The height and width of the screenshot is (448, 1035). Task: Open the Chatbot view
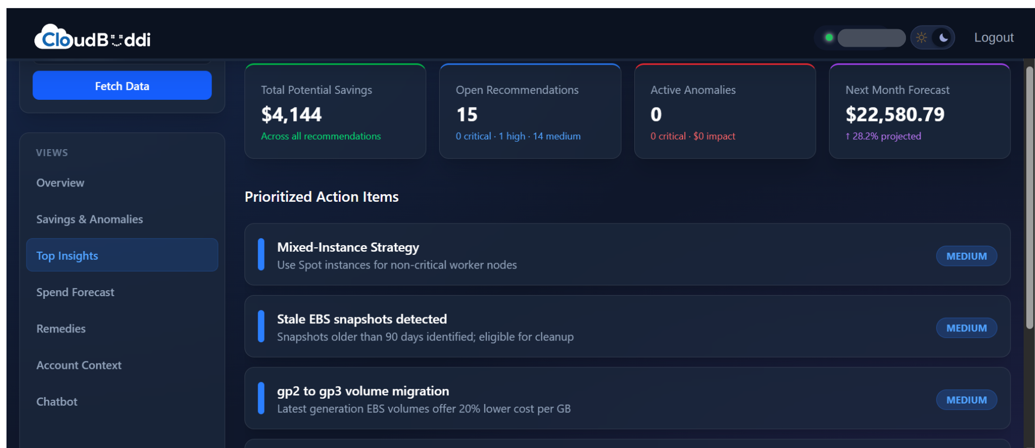click(122, 401)
